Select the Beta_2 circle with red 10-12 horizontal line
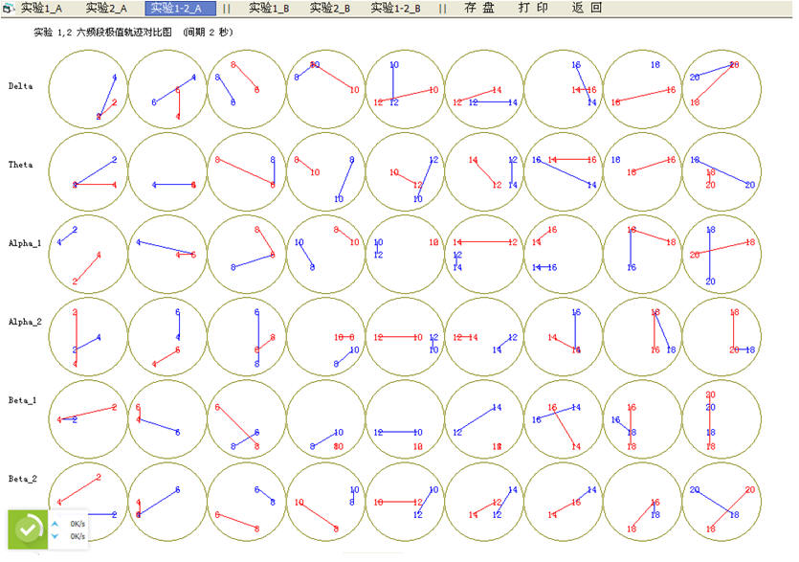799x562 pixels. 405,502
